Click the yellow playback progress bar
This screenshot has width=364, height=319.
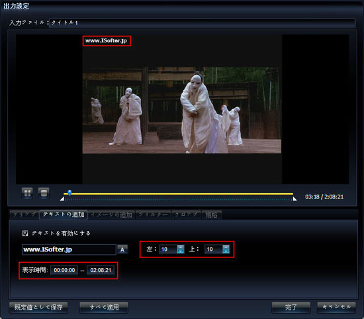tap(178, 194)
